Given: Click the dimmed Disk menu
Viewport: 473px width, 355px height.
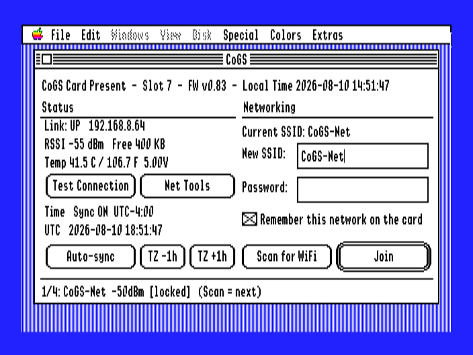Looking at the screenshot, I should (202, 35).
